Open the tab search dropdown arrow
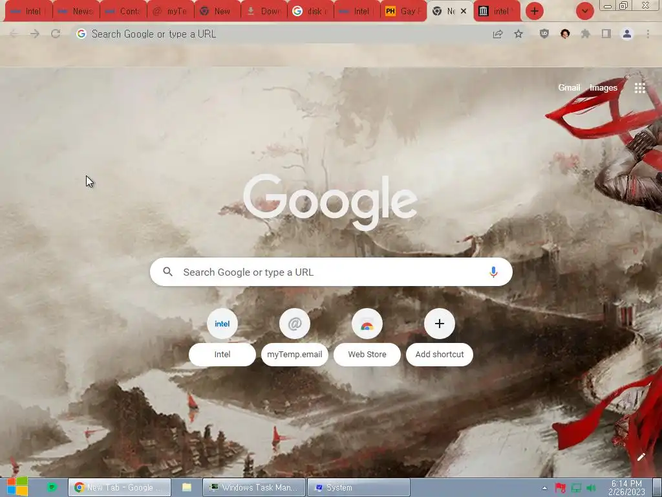This screenshot has width=662, height=497. click(584, 12)
